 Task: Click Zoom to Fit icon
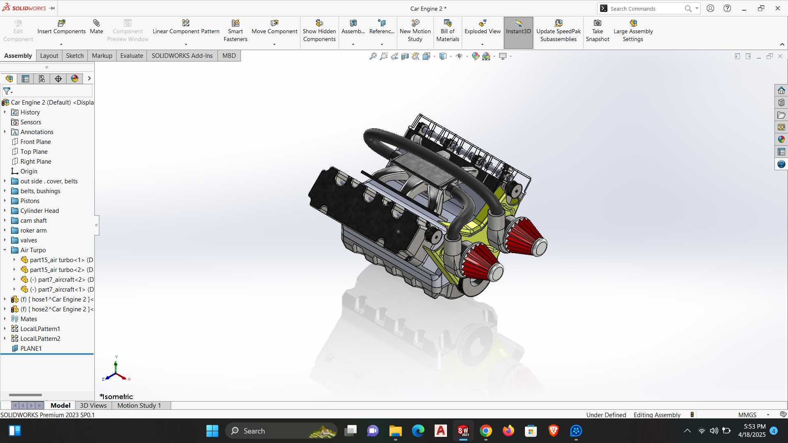[x=373, y=56]
